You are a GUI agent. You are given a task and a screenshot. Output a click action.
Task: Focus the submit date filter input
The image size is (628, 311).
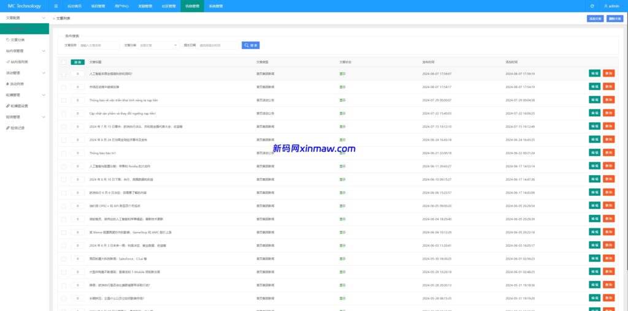[218, 45]
